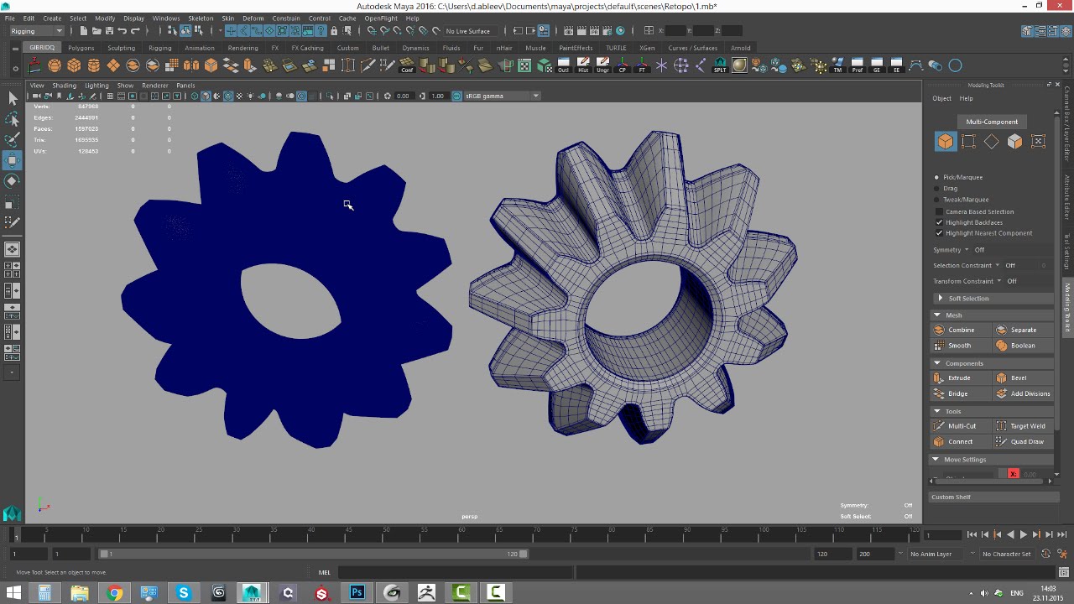Select the Rotate tool in toolbox
Image resolution: width=1074 pixels, height=604 pixels.
13,180
